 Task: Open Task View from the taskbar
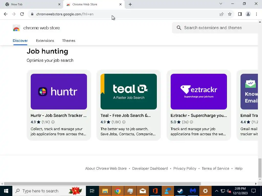pyautogui.click(x=92, y=191)
